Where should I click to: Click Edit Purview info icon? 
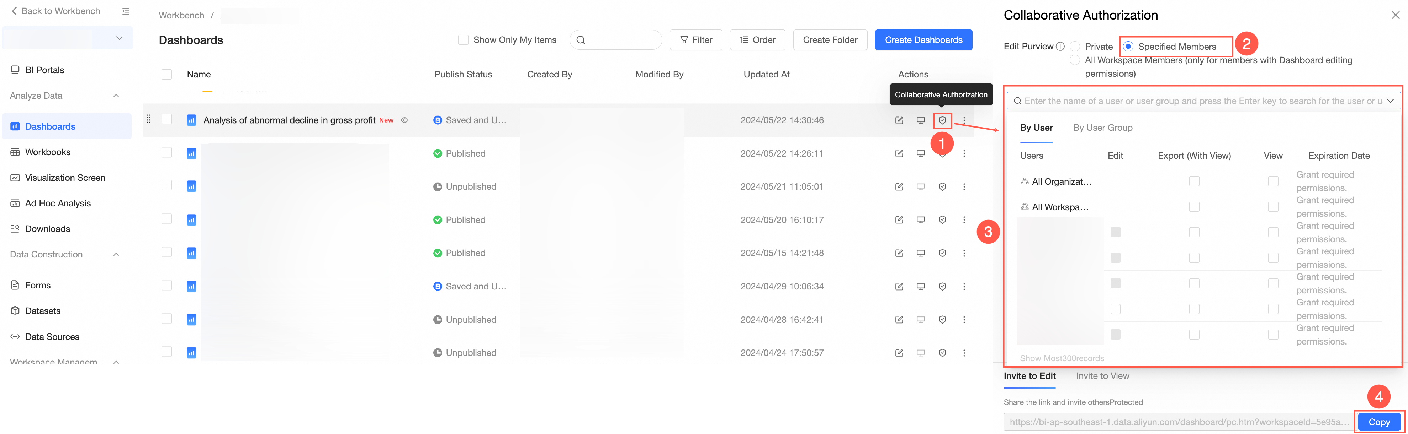[x=1060, y=47]
